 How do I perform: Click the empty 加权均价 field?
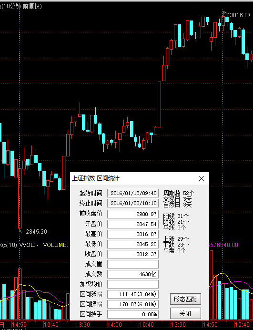[133, 284]
